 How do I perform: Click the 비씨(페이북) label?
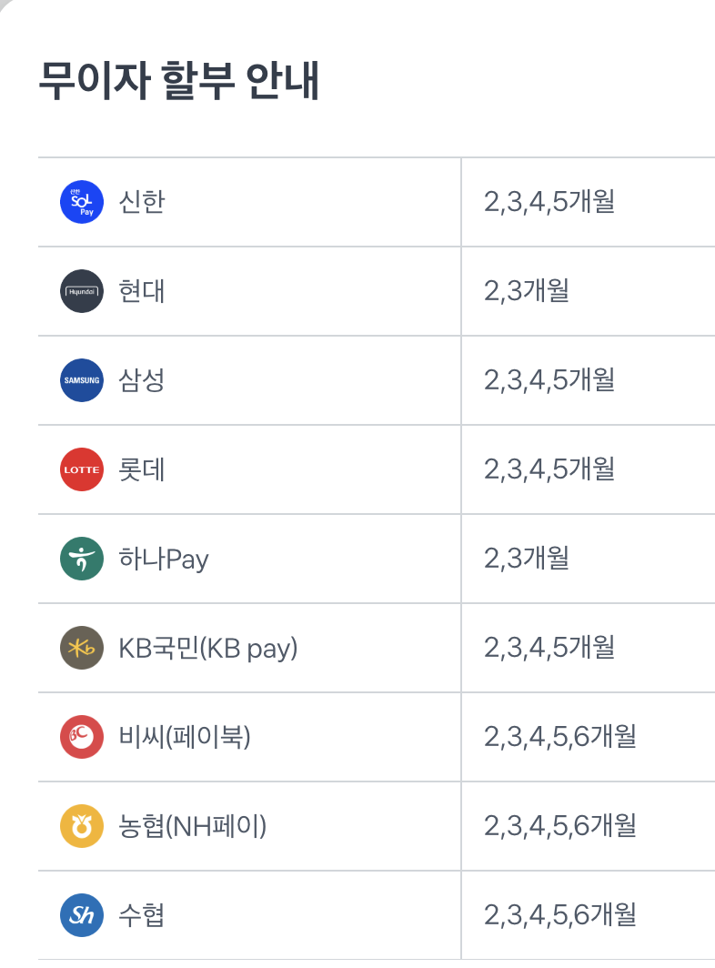pyautogui.click(x=185, y=737)
